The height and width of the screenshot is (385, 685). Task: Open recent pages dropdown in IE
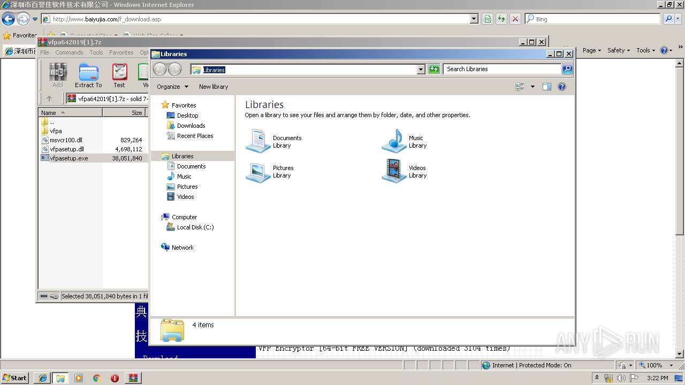[35, 19]
